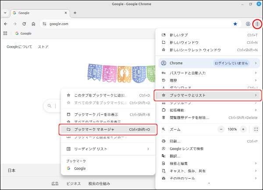Screen dimensions: 263x190
Task: Open ブックマークとリスト submenu
Action: [208, 95]
